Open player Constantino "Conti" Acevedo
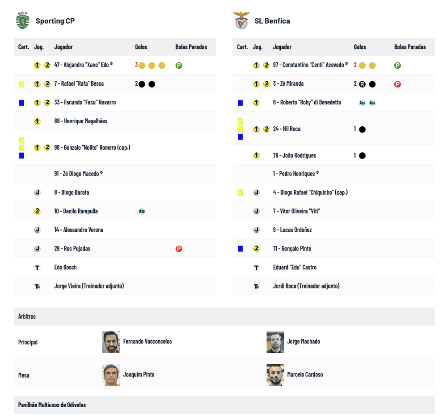447x418 pixels. (308, 65)
